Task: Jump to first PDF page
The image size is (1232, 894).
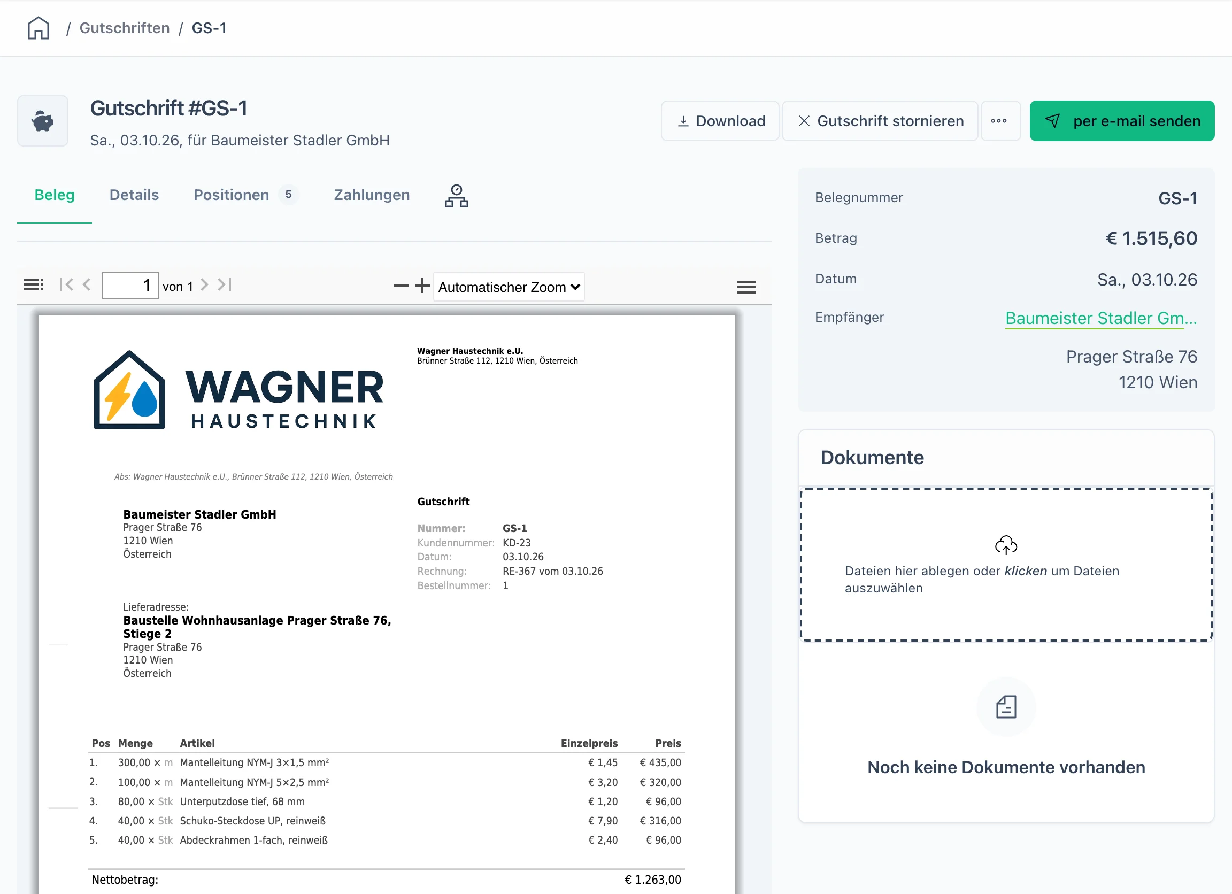Action: pyautogui.click(x=66, y=284)
